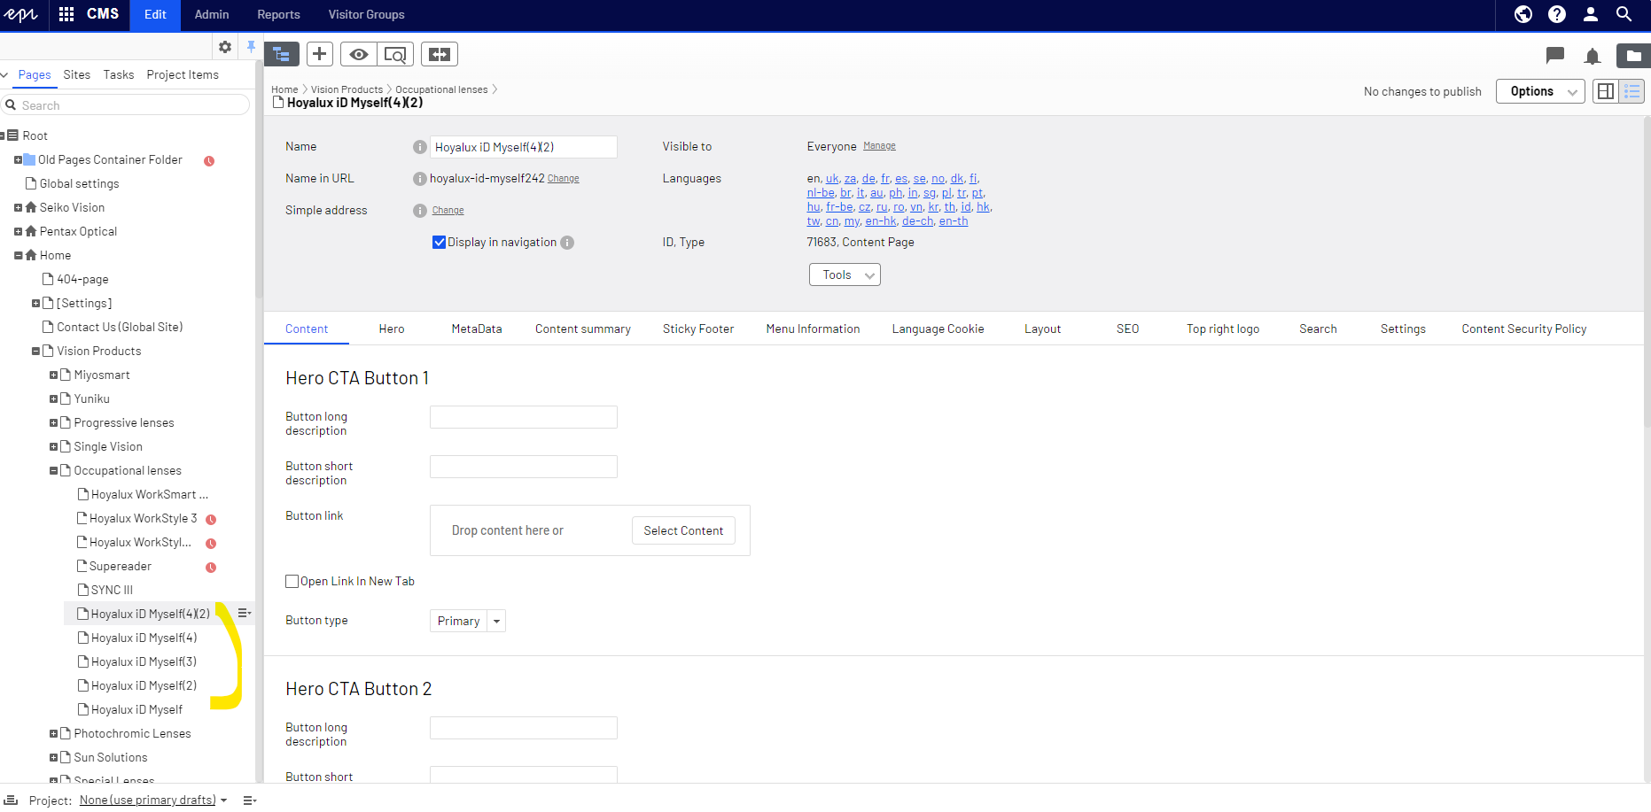Switch to the all properties list view

[x=1632, y=91]
